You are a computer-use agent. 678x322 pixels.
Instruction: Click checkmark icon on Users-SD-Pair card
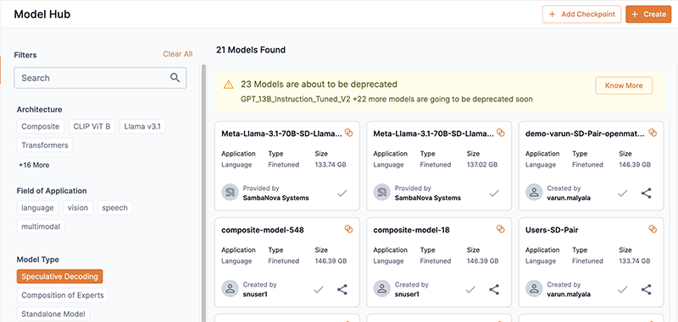click(x=623, y=290)
